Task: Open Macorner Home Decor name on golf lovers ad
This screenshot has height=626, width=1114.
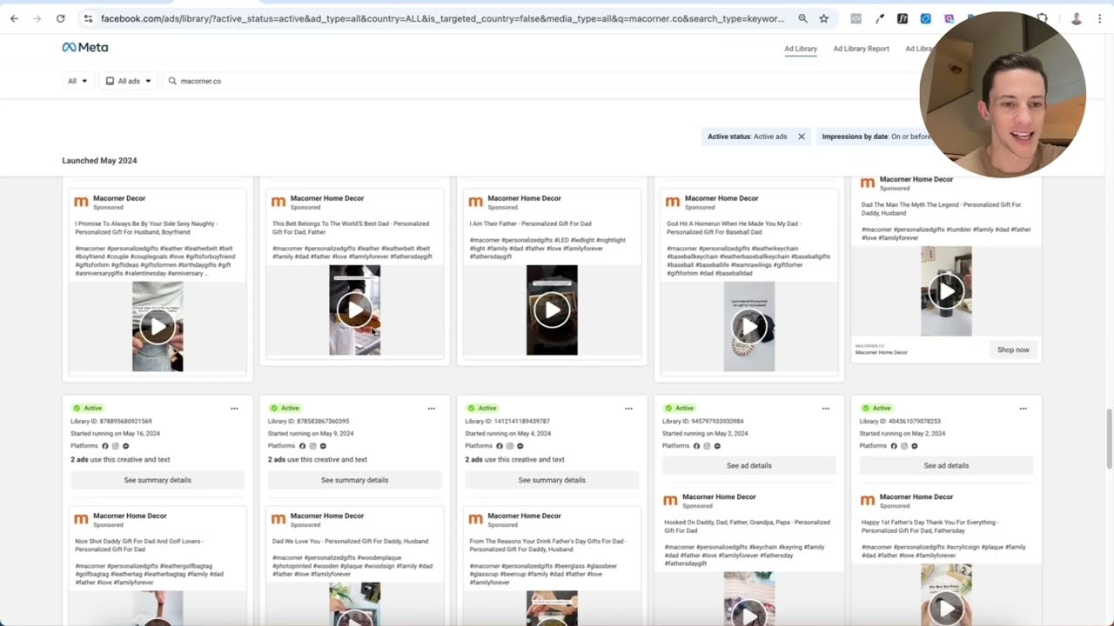Action: pos(130,516)
